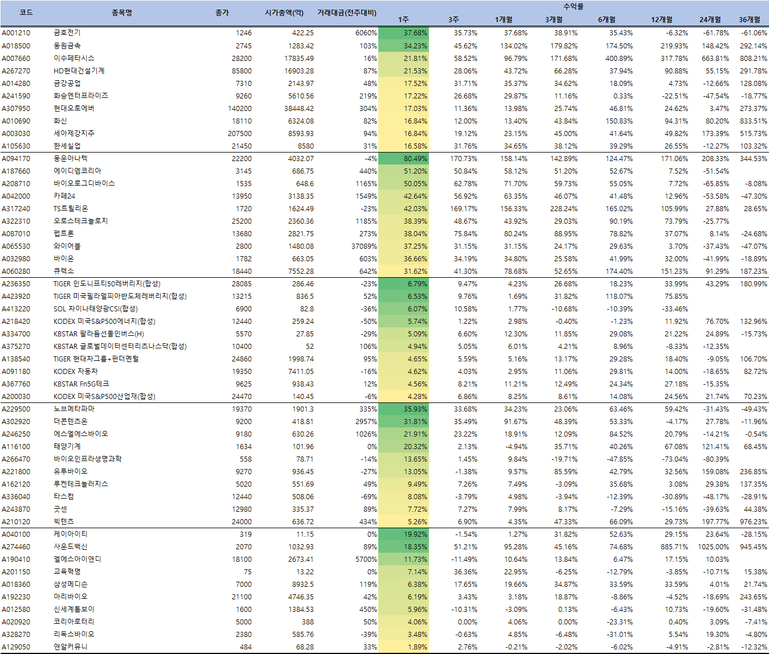
Task: Select stock name 카페24
Action: 64,196
